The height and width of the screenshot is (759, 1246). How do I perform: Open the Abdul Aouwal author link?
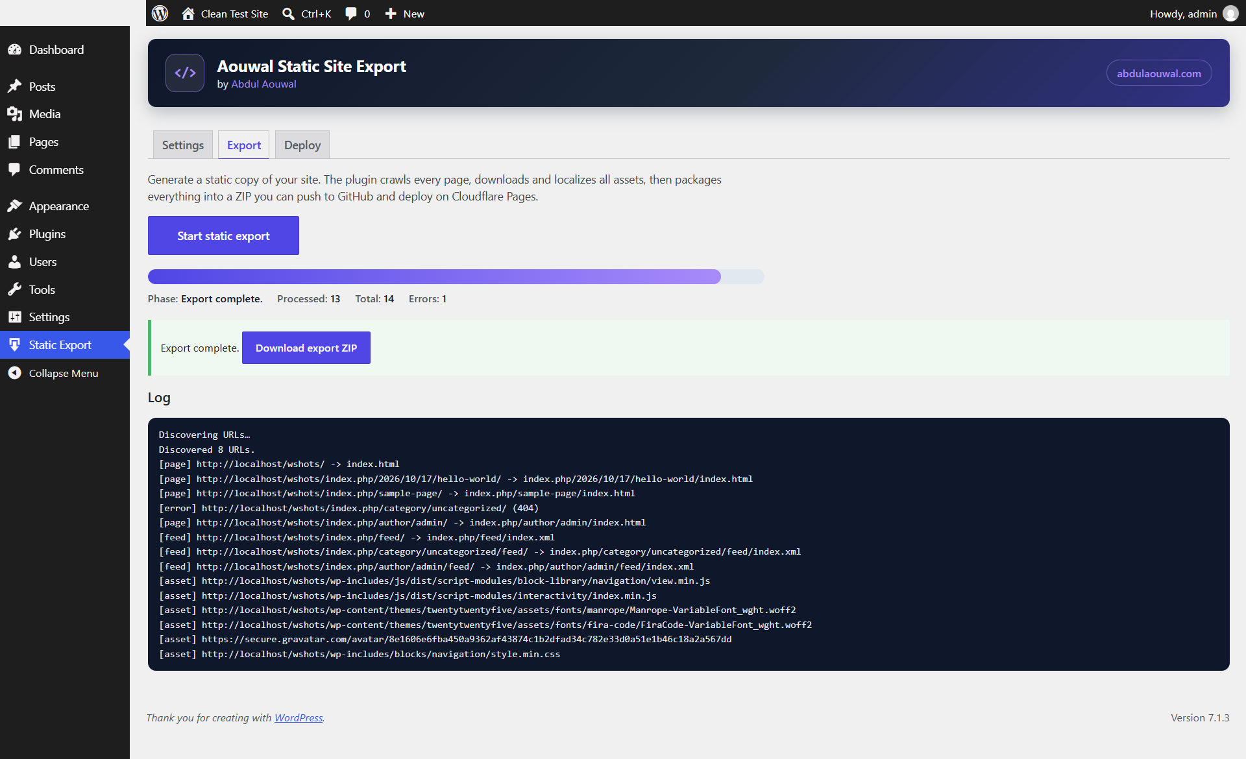(263, 84)
